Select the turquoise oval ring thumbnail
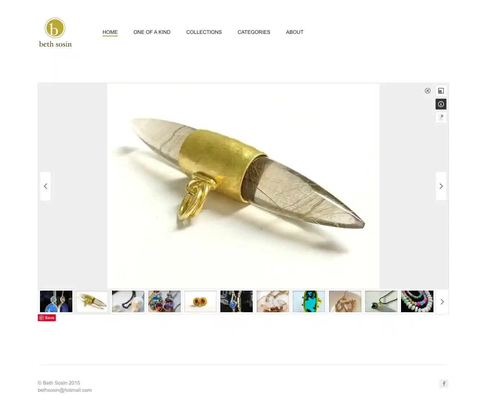 tap(309, 301)
